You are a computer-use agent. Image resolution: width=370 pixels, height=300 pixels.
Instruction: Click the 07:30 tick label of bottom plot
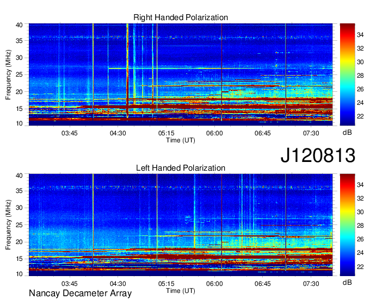311,284
